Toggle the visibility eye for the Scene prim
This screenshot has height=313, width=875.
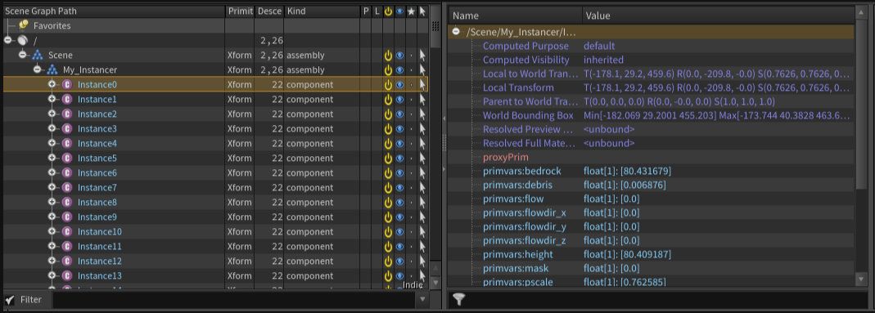[x=399, y=55]
